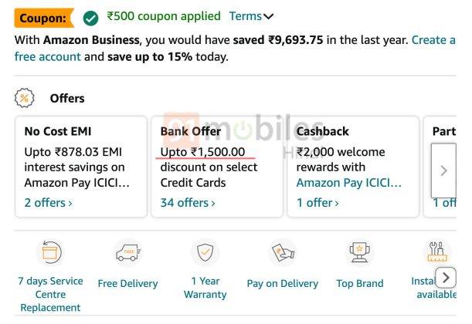Click the Offers percent badge icon
Viewport: 472px width, 324px height.
click(25, 98)
